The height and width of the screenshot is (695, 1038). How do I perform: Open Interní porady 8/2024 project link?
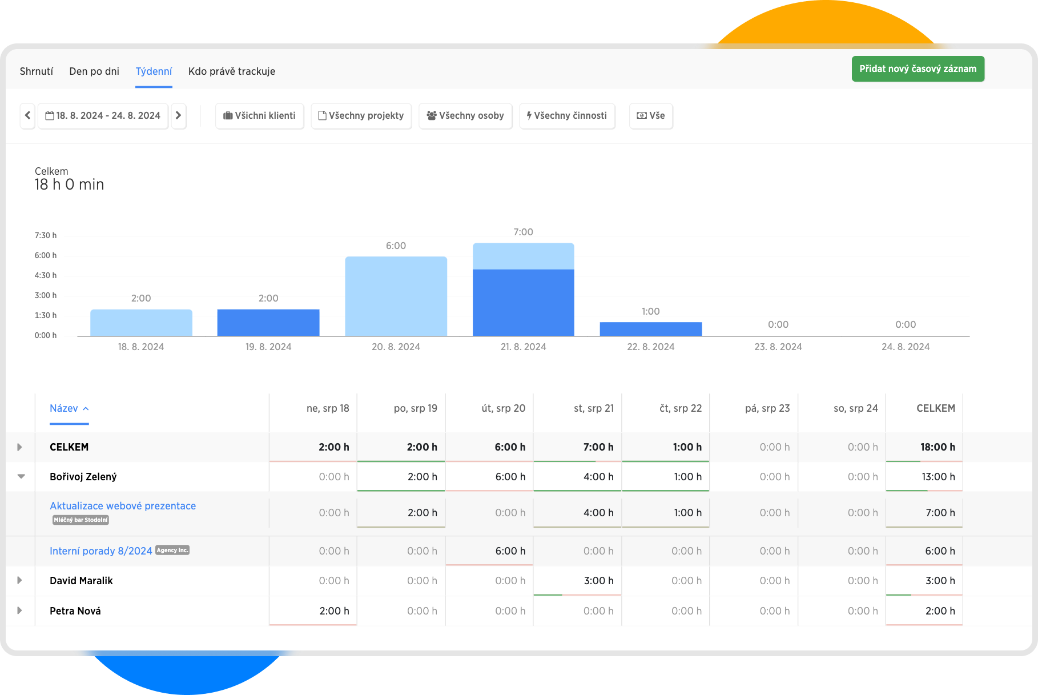point(100,551)
